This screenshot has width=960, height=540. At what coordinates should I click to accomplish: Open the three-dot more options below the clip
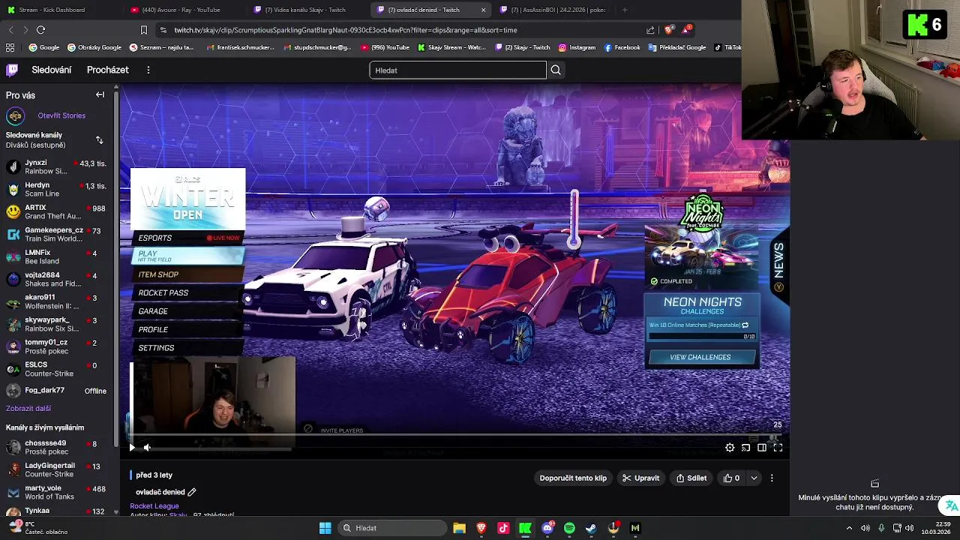[x=772, y=478]
